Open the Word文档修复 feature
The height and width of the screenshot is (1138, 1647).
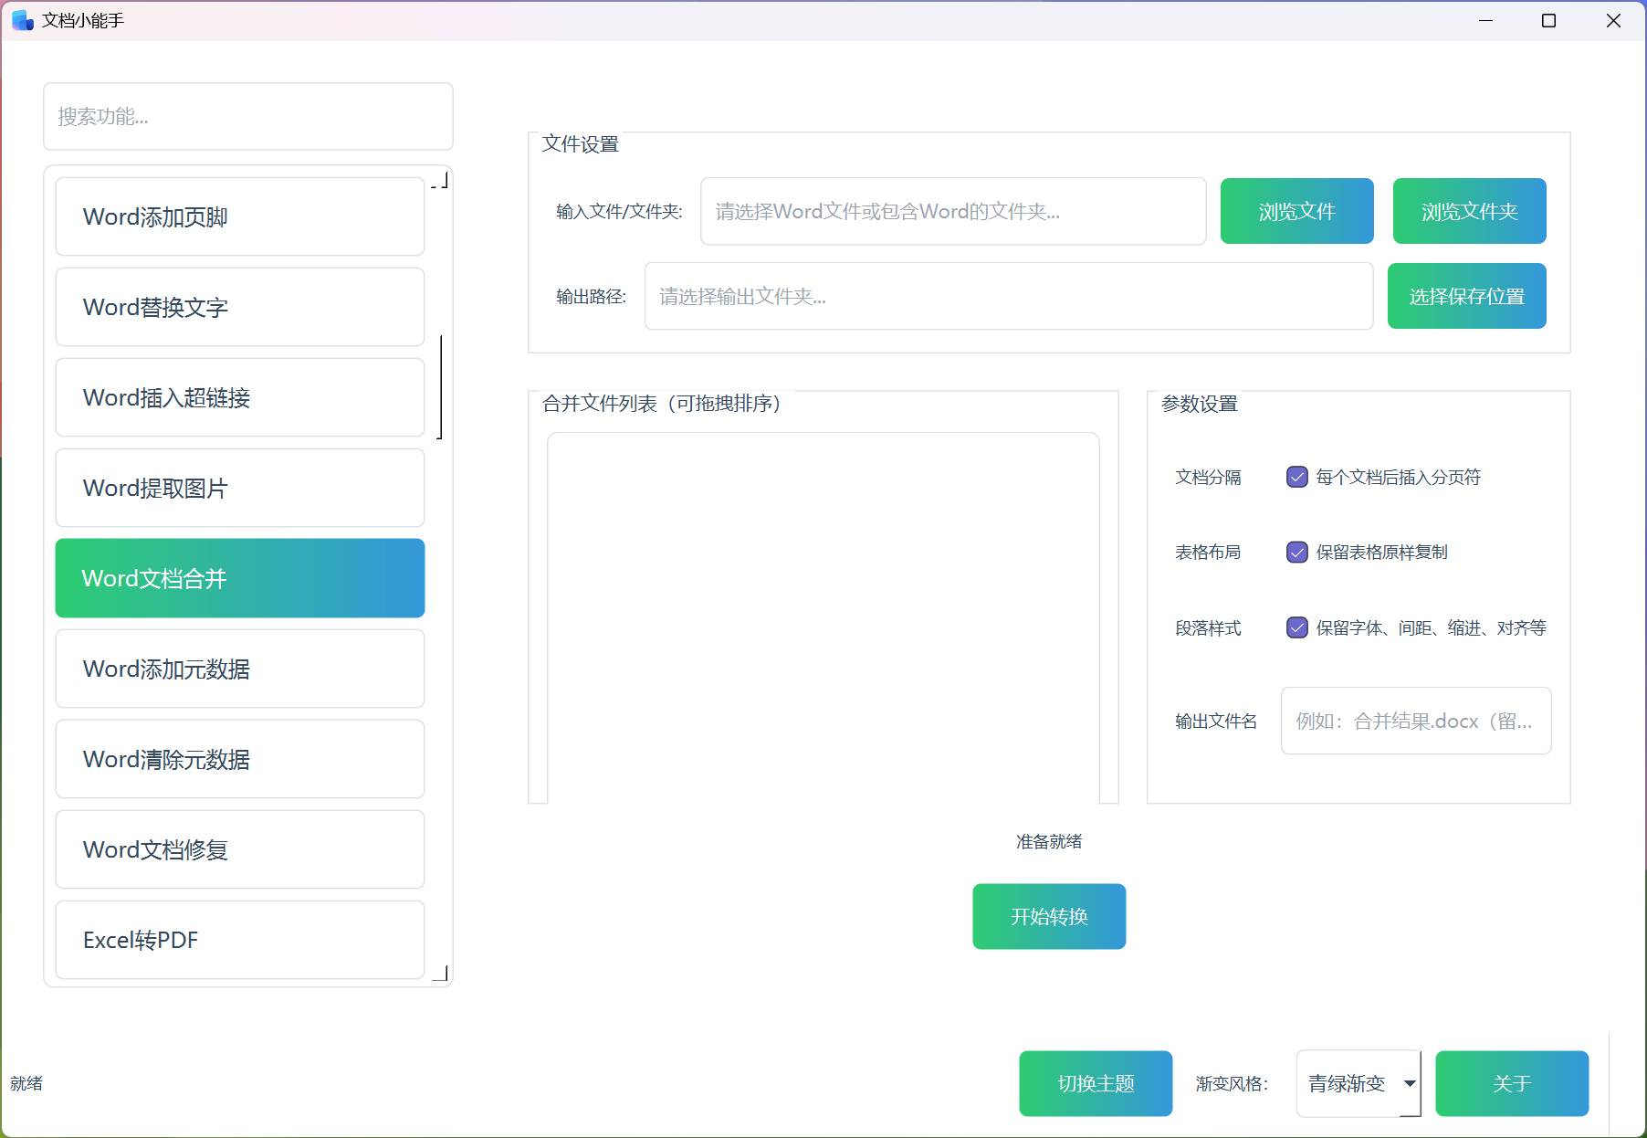tap(239, 849)
